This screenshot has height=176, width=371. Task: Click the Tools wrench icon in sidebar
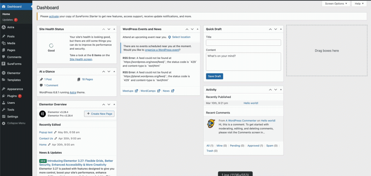[x=4, y=110]
